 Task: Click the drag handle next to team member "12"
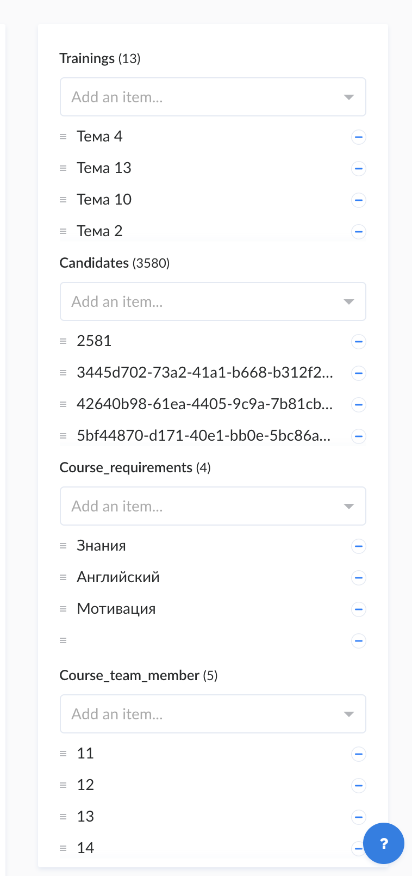(63, 785)
